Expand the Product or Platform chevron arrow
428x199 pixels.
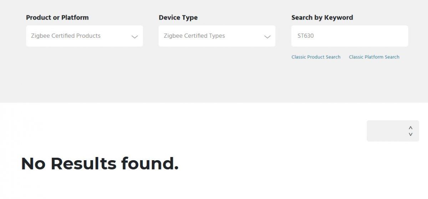134,37
